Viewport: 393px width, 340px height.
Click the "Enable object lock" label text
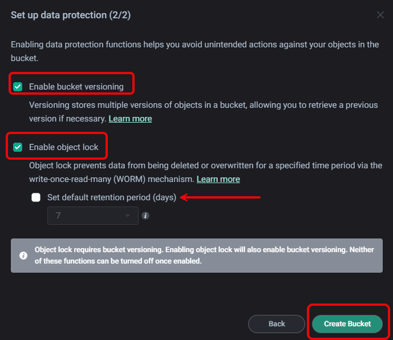(x=63, y=147)
